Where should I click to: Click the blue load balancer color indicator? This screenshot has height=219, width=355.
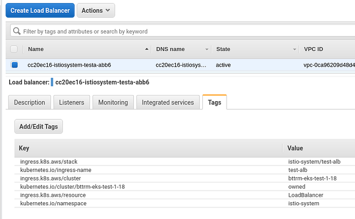pyautogui.click(x=52, y=82)
